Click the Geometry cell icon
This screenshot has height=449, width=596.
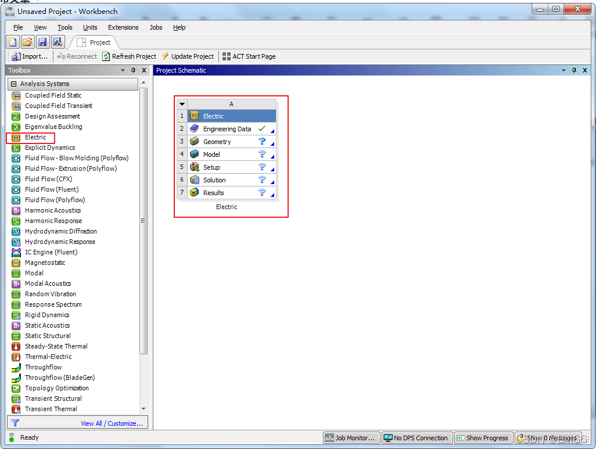(194, 141)
